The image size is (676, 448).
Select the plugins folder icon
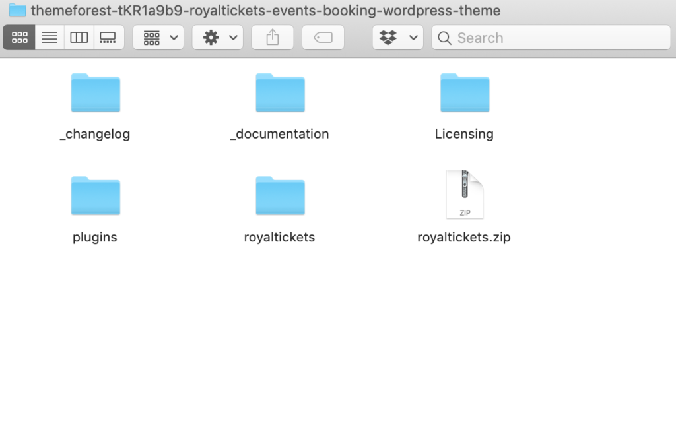pyautogui.click(x=96, y=195)
